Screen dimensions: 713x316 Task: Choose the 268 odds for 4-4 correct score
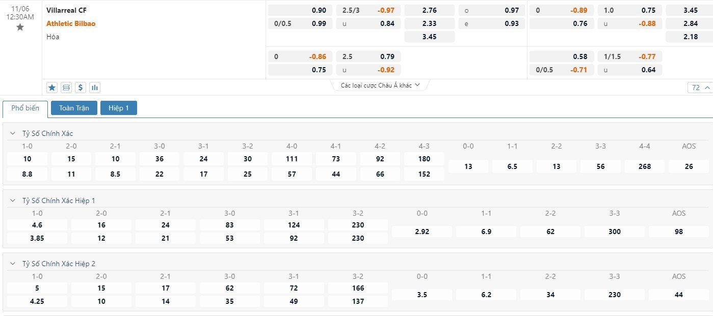pyautogui.click(x=645, y=166)
